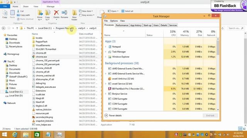Expand the Windows Explorer process entry

coord(106,57)
